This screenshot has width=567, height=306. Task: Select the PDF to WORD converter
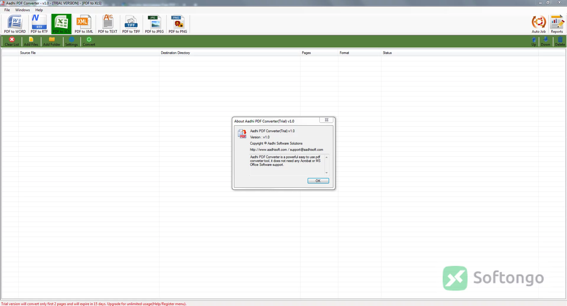click(15, 24)
